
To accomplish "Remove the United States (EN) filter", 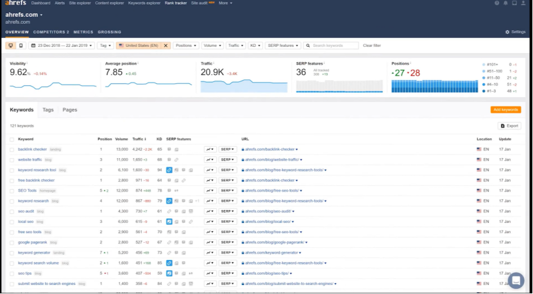I will (x=165, y=45).
